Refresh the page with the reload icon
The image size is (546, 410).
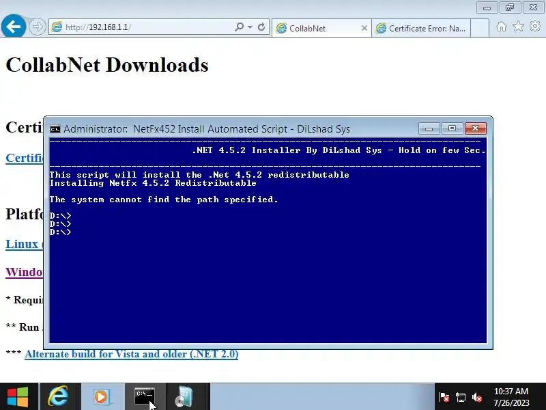[x=261, y=27]
